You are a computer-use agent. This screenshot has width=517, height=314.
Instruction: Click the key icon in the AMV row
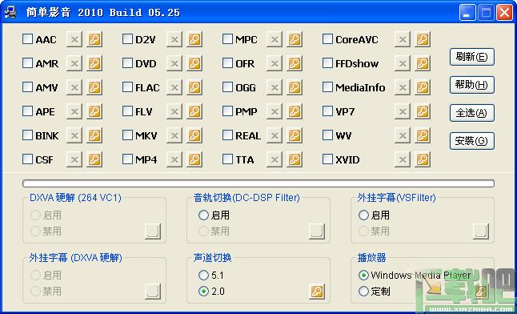click(94, 87)
